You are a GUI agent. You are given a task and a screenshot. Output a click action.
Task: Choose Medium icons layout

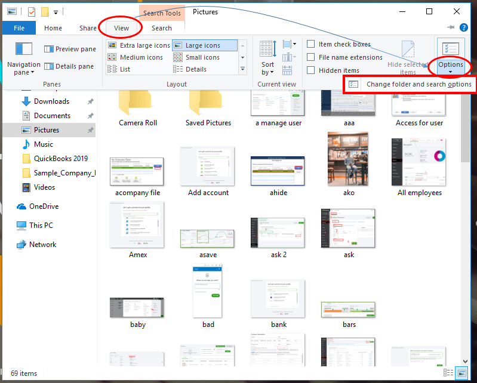point(136,57)
